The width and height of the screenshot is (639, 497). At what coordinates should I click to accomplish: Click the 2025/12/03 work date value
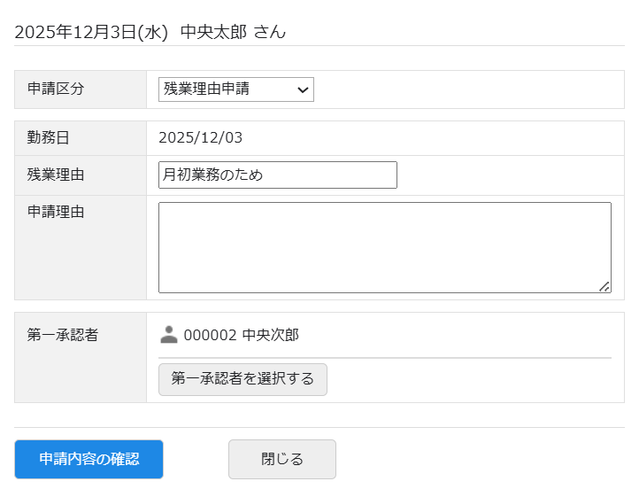click(200, 137)
